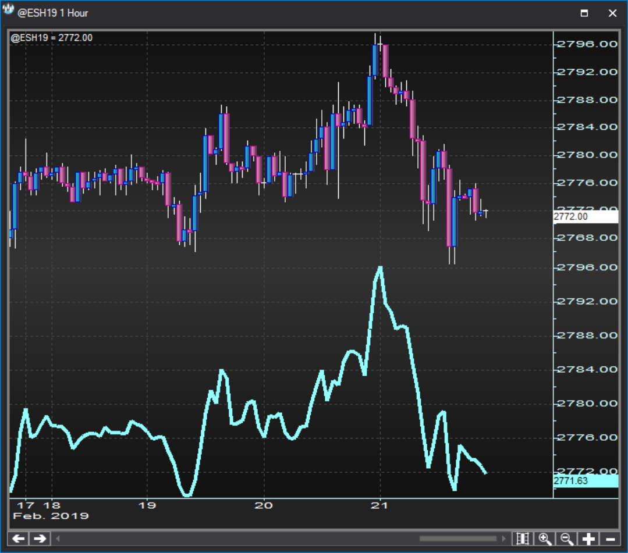Viewport: 628px width, 553px height.
Task: Click the scrollbar's right scroll arrow
Action: (503, 538)
